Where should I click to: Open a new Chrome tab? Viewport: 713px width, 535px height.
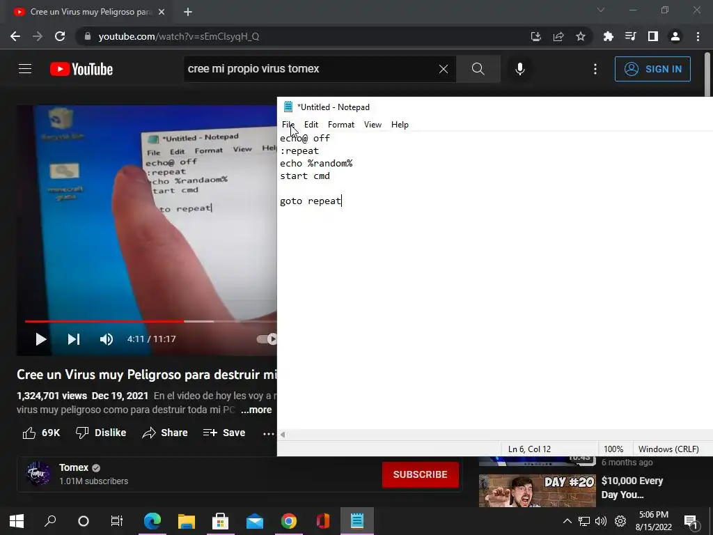[188, 12]
